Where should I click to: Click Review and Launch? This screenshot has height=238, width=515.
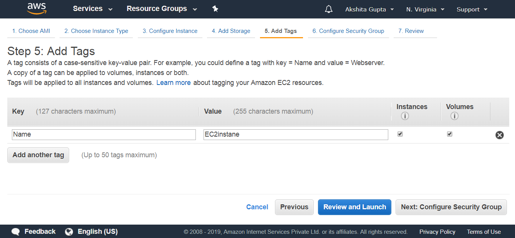(354, 207)
